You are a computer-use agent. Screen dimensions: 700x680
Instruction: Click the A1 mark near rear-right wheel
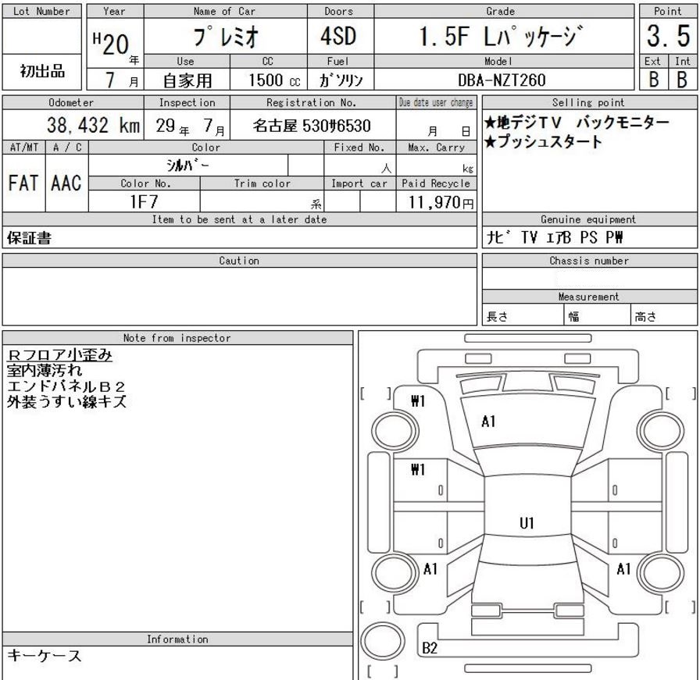point(623,569)
